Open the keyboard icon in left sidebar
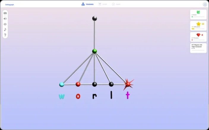 [x=5, y=13]
